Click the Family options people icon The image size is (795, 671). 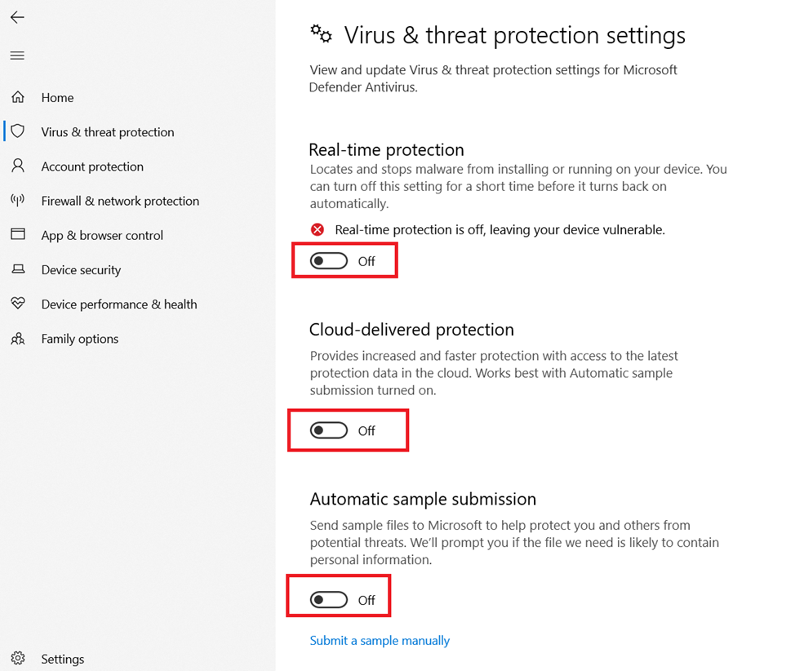18,338
